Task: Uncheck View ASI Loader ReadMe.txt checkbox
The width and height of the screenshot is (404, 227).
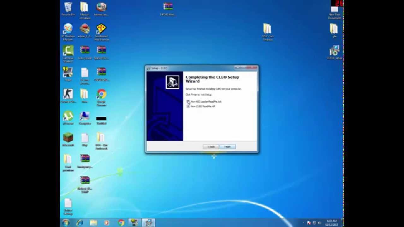Action: click(x=188, y=102)
